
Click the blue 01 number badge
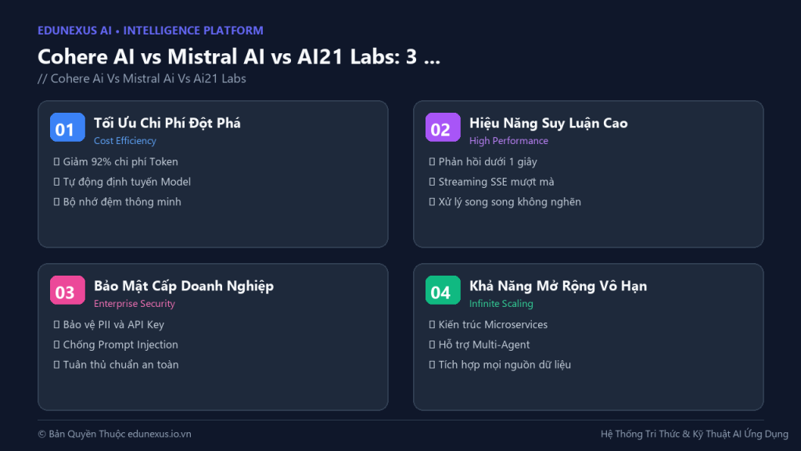[x=67, y=128]
